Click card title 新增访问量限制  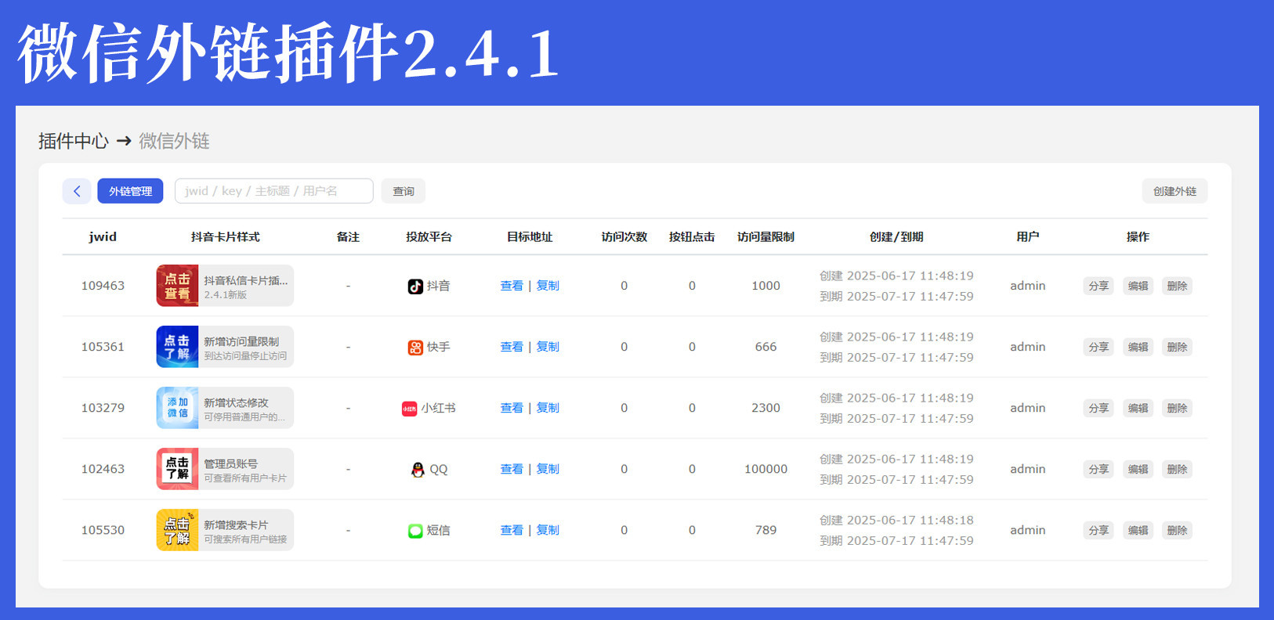click(x=241, y=341)
